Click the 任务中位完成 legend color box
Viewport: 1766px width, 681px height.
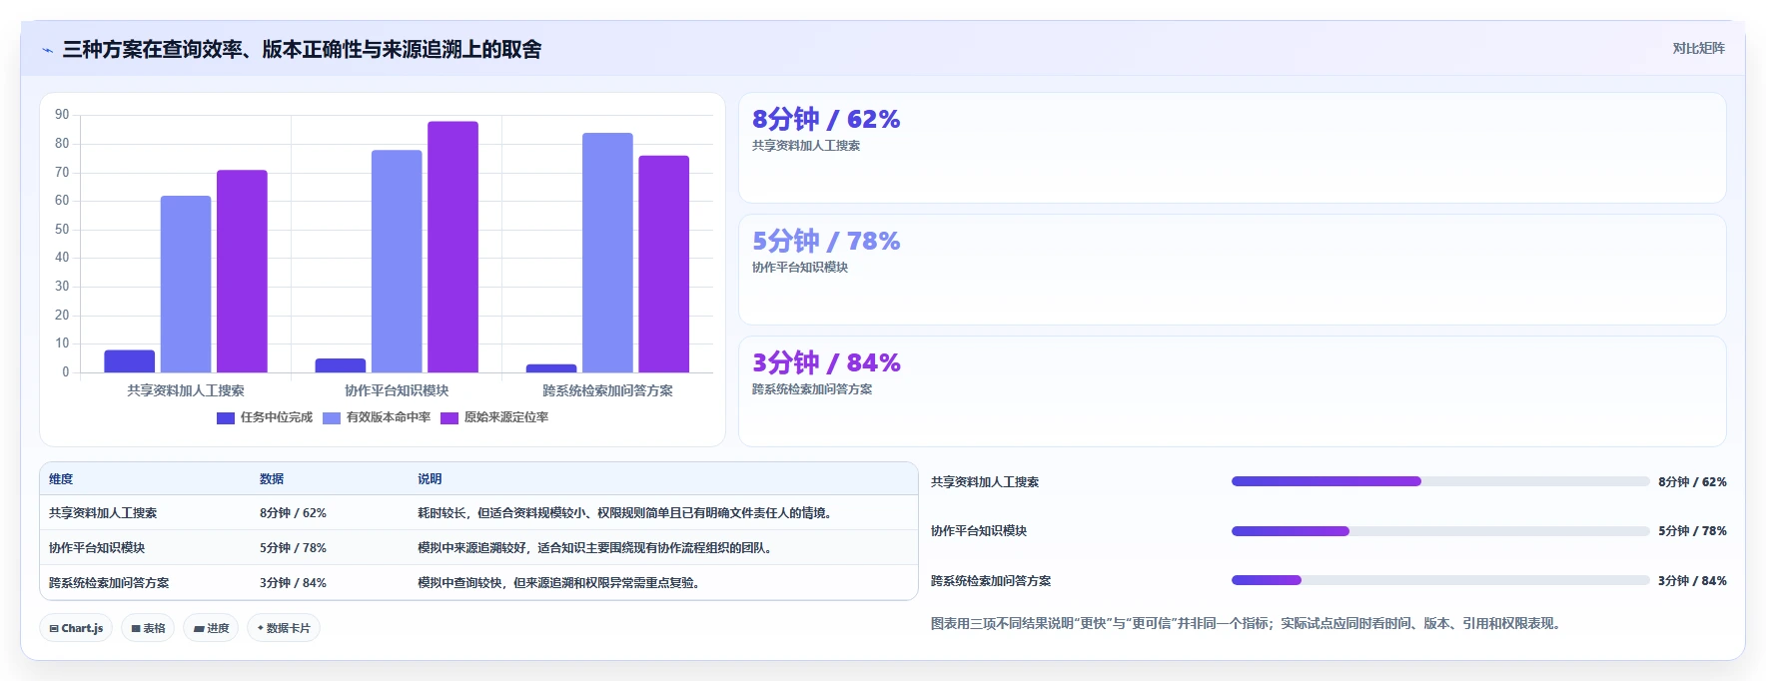click(x=226, y=418)
